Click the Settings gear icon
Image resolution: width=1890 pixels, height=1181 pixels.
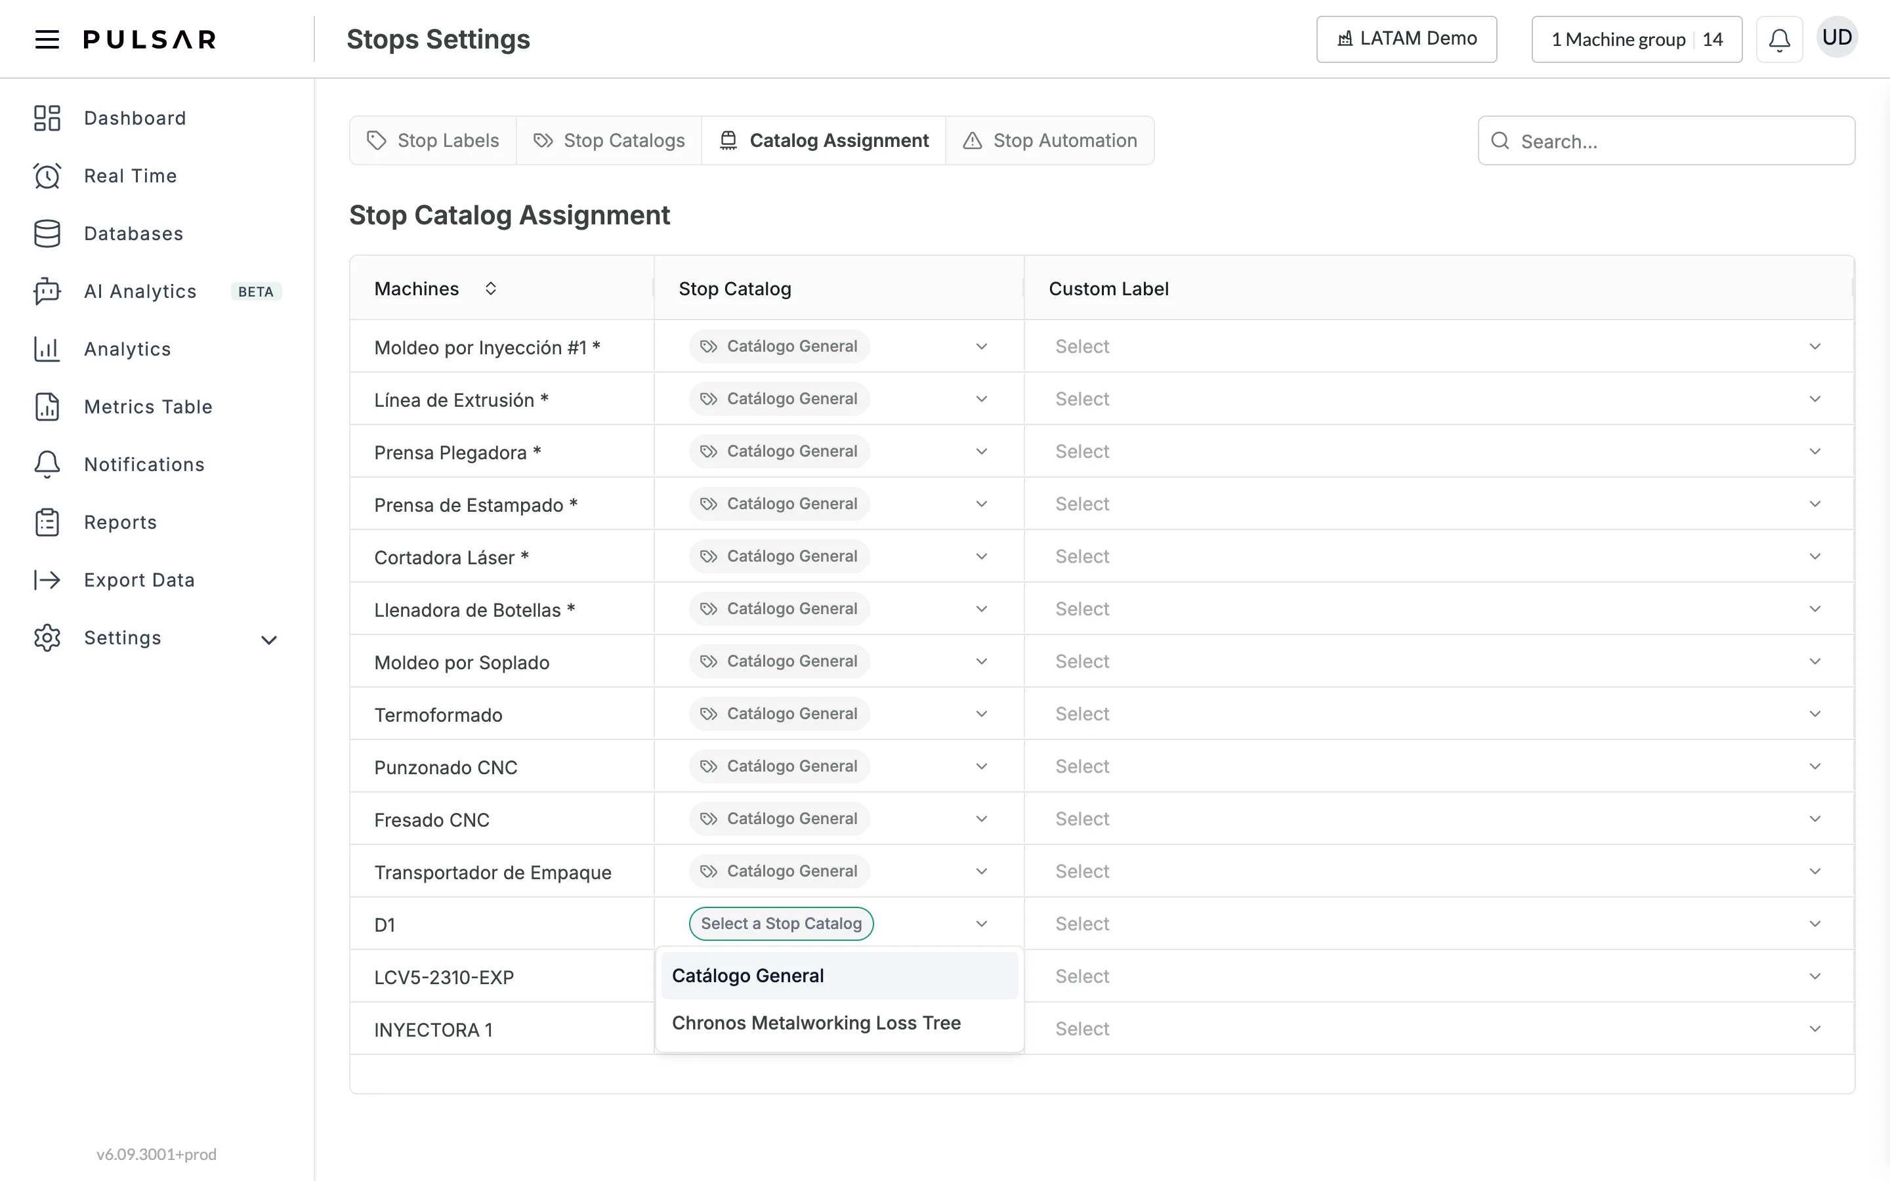click(47, 637)
